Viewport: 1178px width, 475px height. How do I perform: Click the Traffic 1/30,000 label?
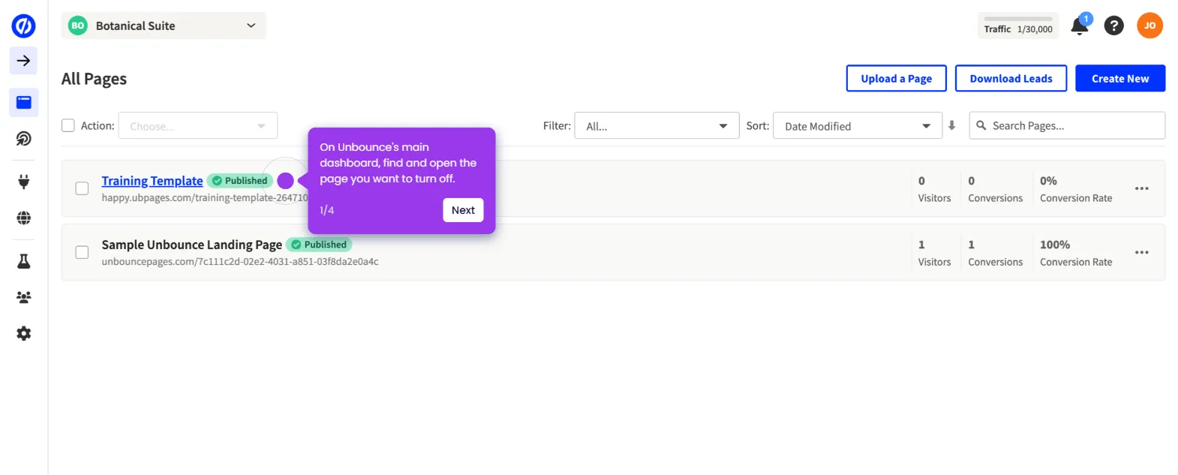tap(1018, 29)
